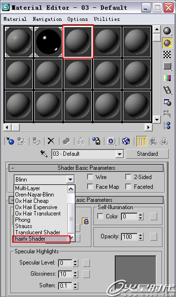Toggle the checkered Background icon
The height and width of the screenshot is (297, 176).
pyautogui.click(x=167, y=55)
